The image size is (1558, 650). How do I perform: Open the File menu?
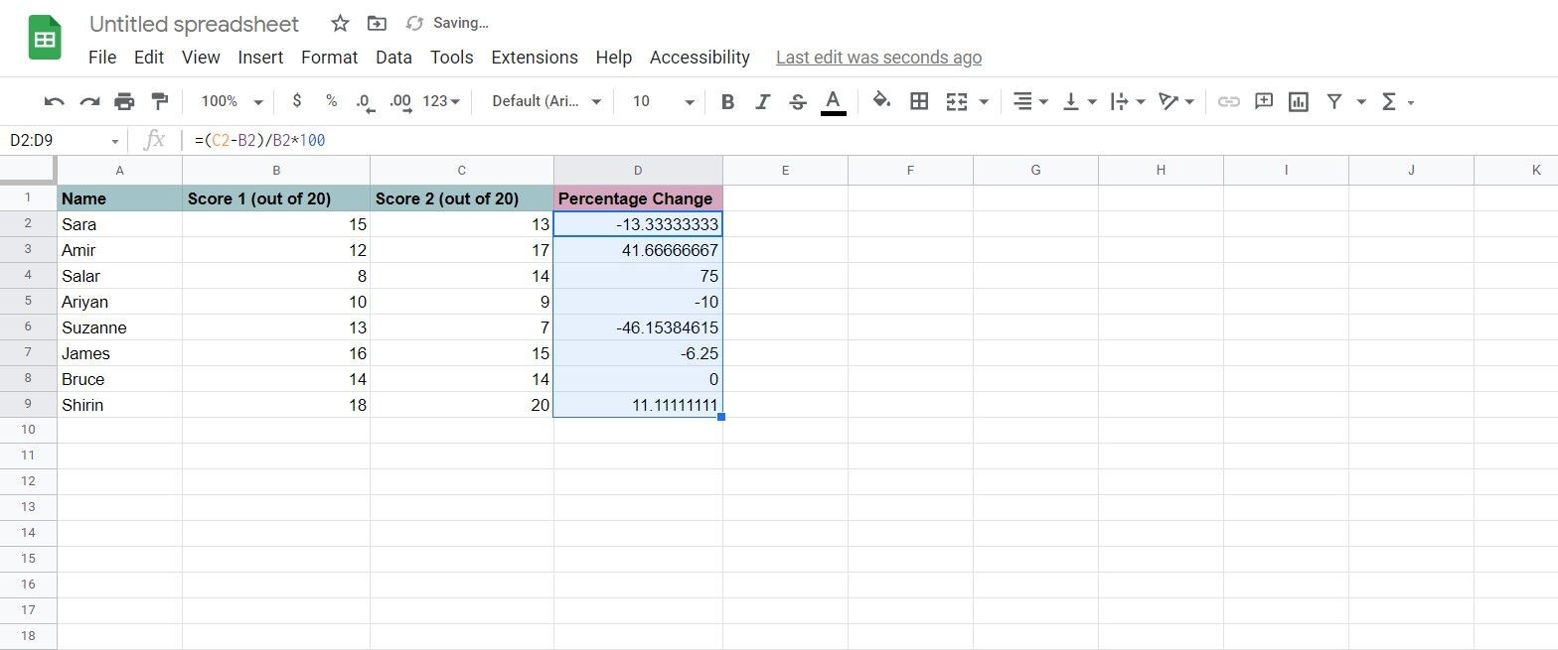click(102, 58)
